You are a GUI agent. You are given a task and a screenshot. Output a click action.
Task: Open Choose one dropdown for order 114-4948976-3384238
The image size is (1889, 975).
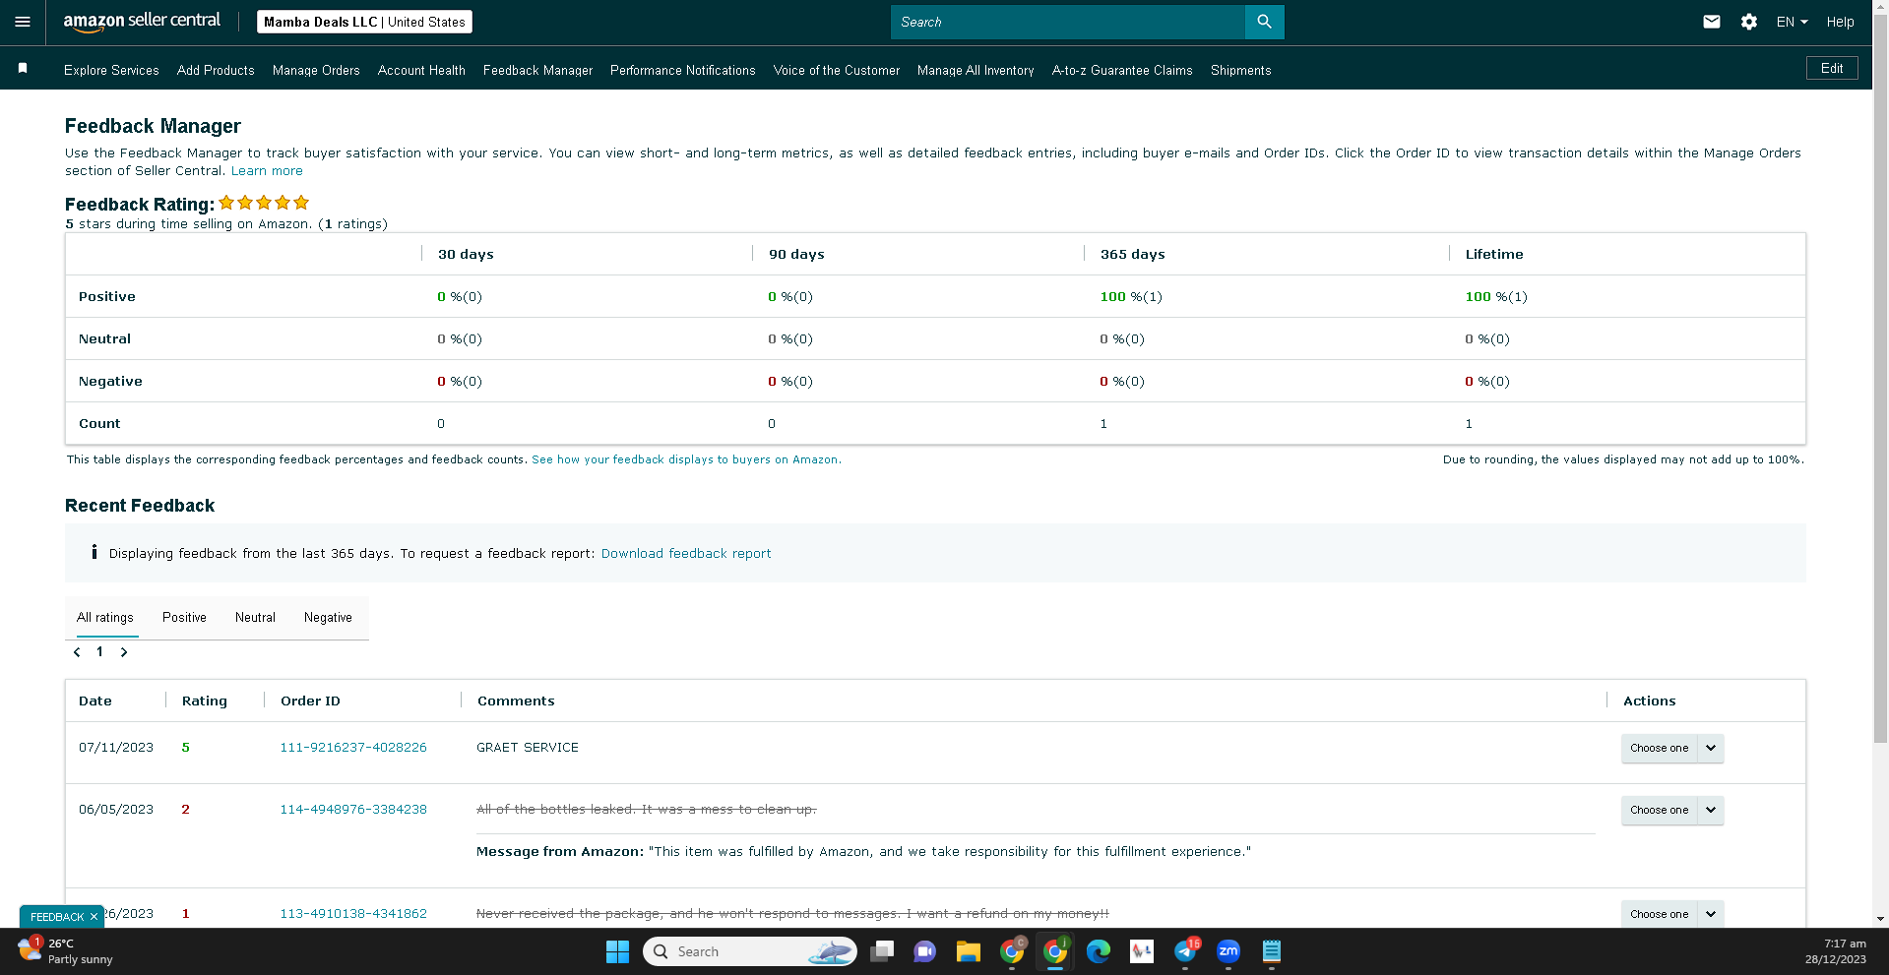(x=1671, y=810)
